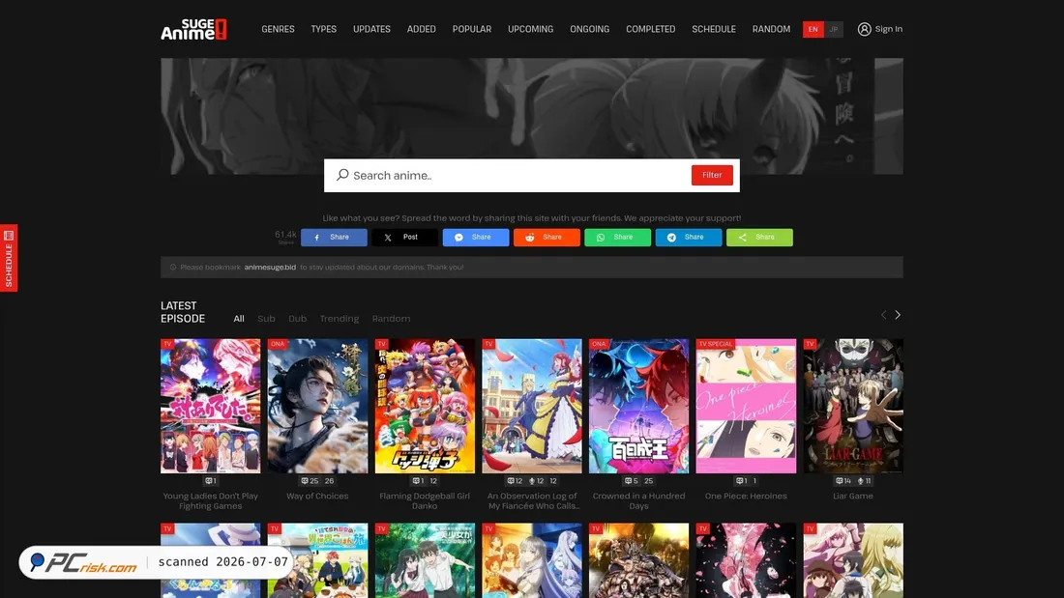Click the Sign In link

888,29
